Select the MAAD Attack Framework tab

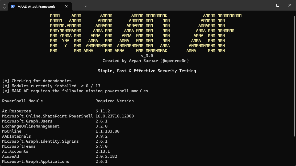[40, 6]
